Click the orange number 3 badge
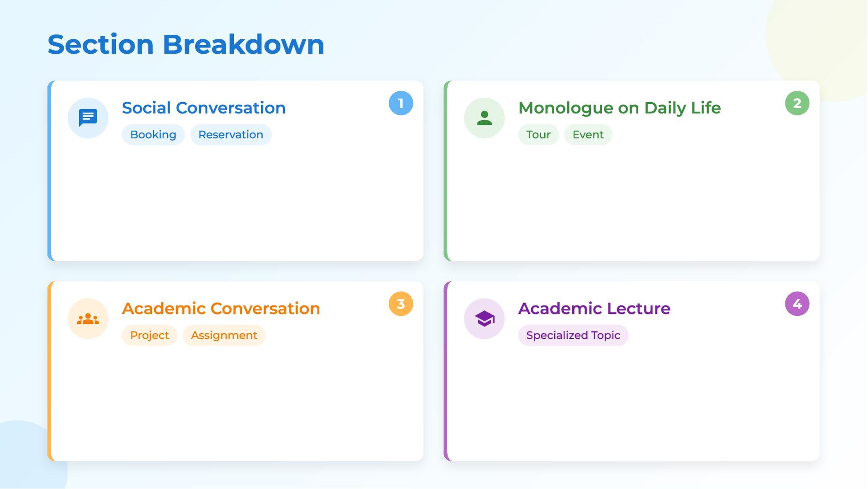 coord(401,304)
